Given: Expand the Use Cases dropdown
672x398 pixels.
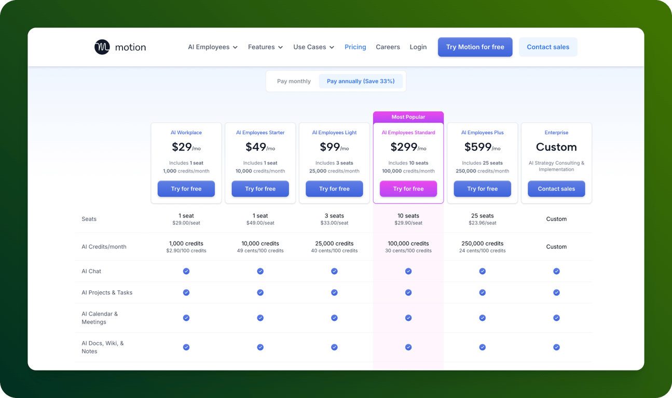Looking at the screenshot, I should point(314,47).
